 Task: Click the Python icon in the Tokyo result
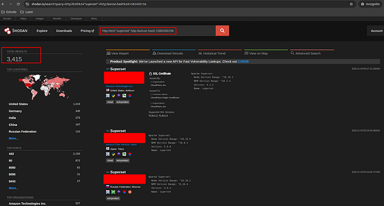[x=114, y=154]
